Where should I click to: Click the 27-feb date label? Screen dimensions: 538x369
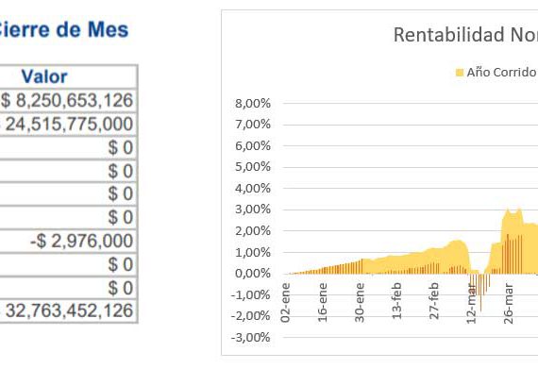[x=434, y=301]
